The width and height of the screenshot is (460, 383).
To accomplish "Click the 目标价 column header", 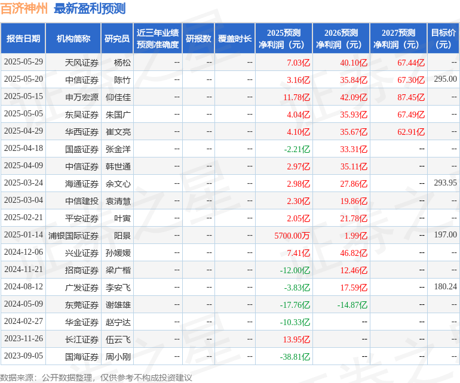I will click(x=443, y=38).
